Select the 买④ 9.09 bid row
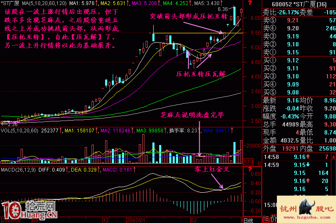Viewport: 336px width, 223px height. pos(299,84)
